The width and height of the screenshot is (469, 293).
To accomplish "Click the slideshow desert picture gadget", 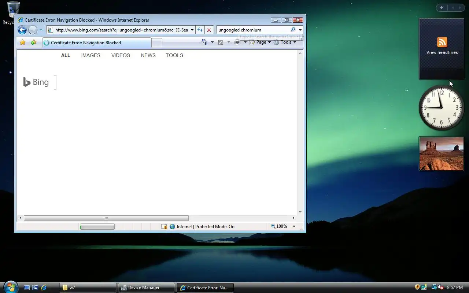I will (x=442, y=154).
